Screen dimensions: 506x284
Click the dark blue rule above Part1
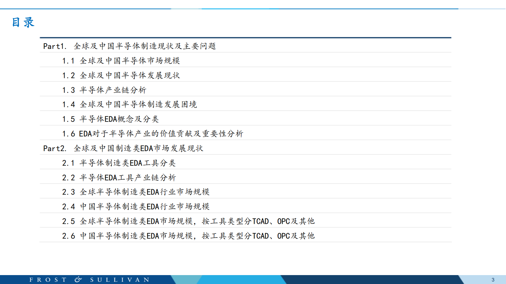(246, 38)
